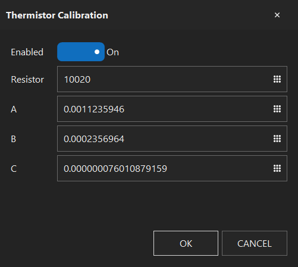Click the white knob on Enabled switch
The width and height of the screenshot is (298, 267).
(x=97, y=52)
